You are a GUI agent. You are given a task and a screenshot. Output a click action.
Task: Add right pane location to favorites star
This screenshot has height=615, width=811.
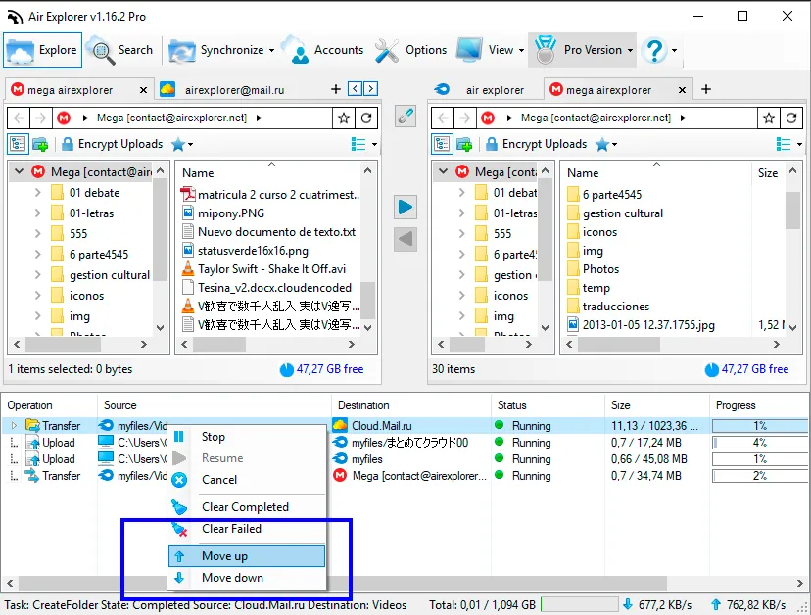pyautogui.click(x=769, y=118)
